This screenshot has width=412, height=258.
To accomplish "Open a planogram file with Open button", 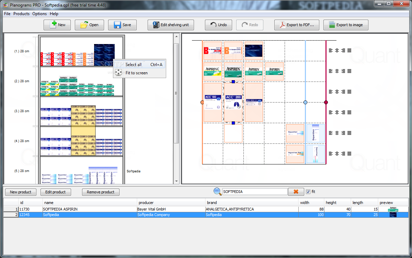I will tap(89, 25).
